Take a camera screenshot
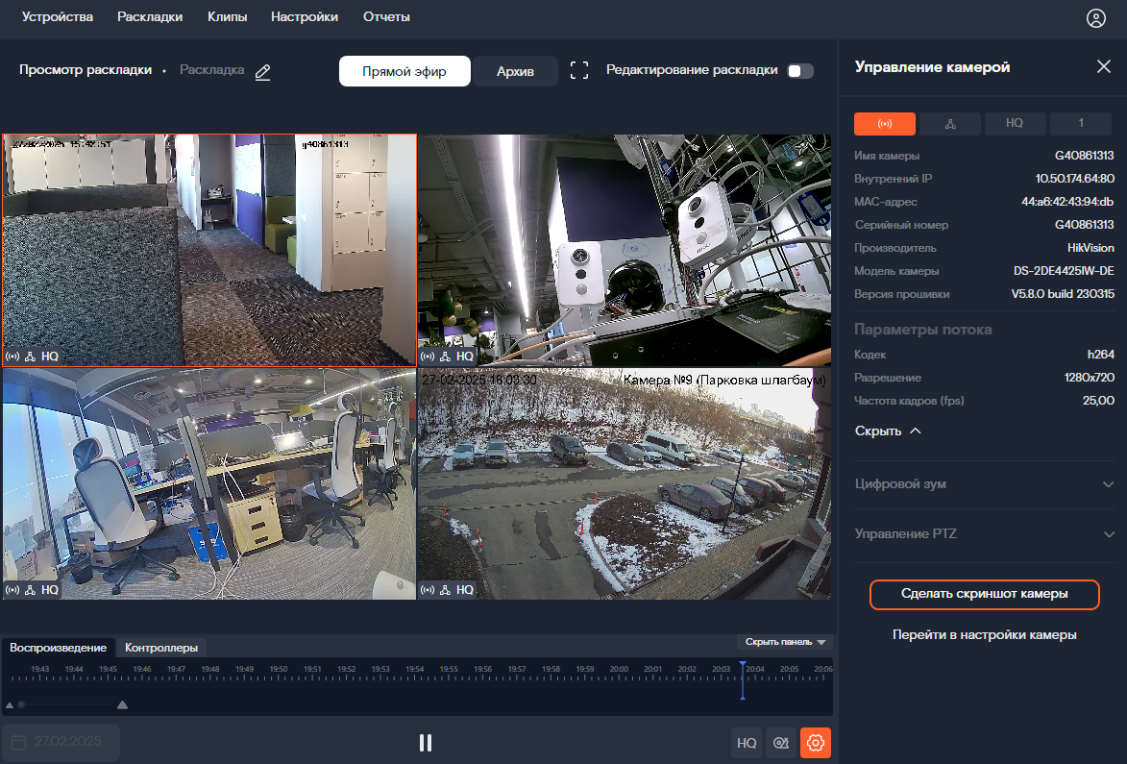 984,594
